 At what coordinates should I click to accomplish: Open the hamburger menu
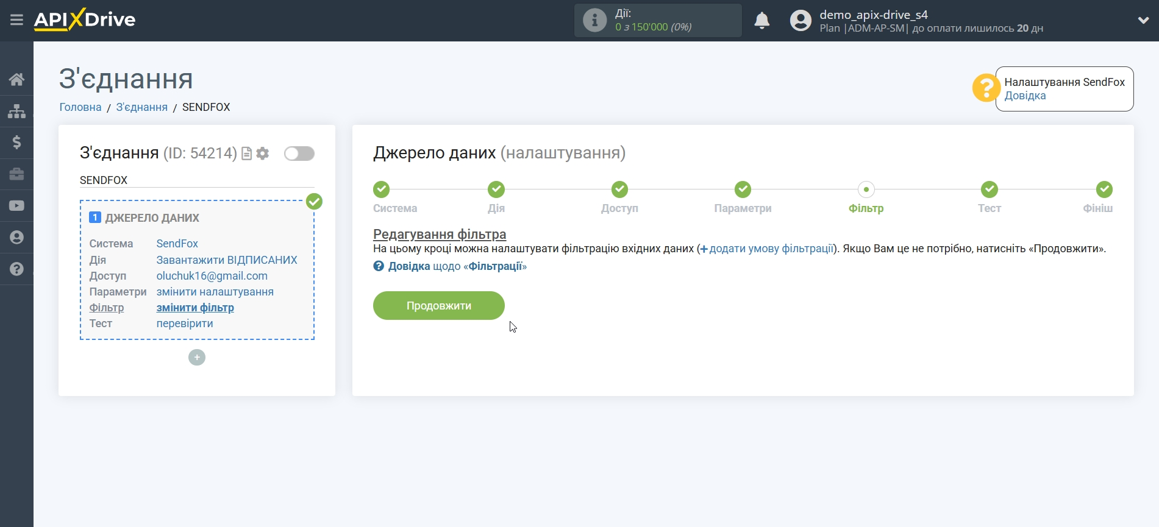click(x=16, y=20)
